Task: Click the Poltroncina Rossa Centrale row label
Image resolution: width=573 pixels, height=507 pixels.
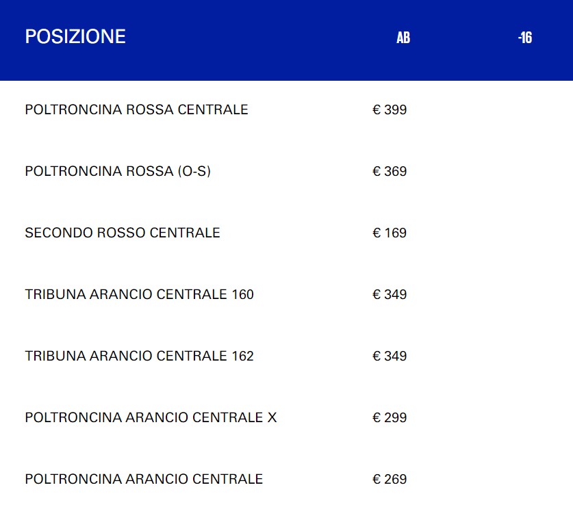Action: [x=136, y=109]
